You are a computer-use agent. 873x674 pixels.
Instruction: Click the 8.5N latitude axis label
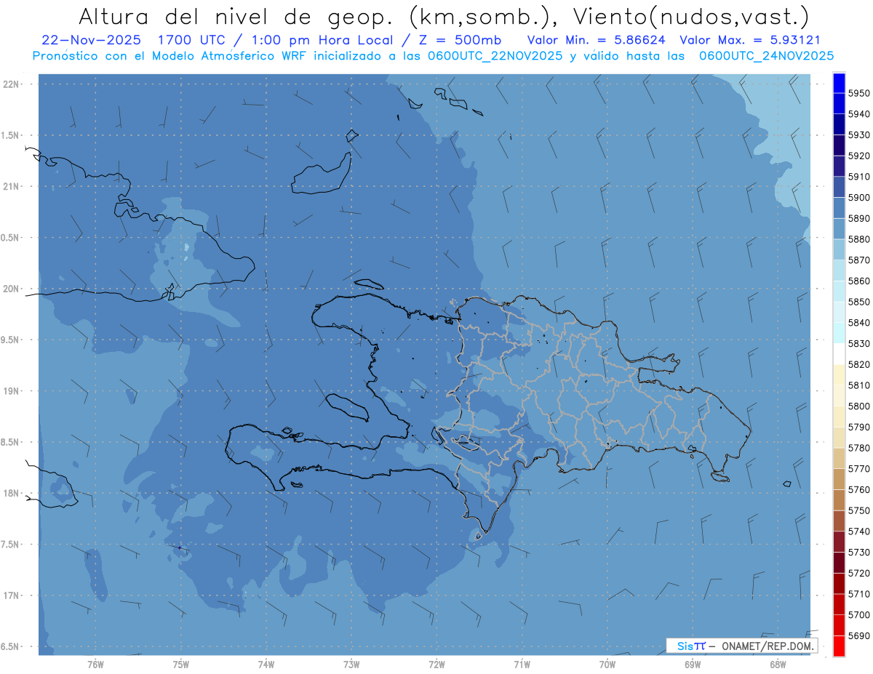pos(11,442)
